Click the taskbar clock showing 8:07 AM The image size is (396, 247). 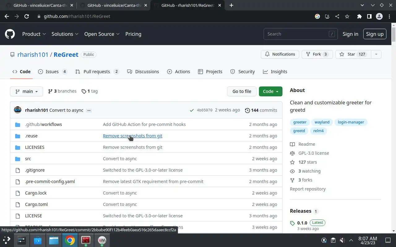368,240
